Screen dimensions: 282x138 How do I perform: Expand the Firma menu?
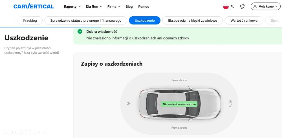click(114, 6)
